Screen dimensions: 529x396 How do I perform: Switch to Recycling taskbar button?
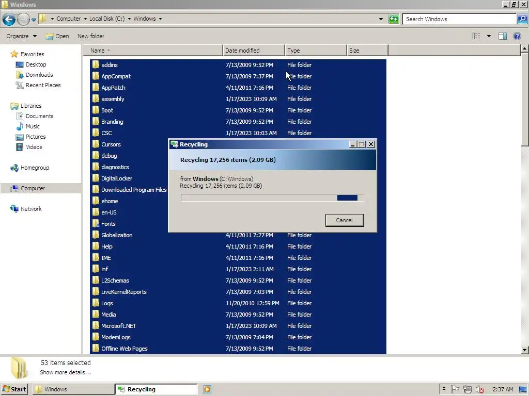[x=157, y=389]
